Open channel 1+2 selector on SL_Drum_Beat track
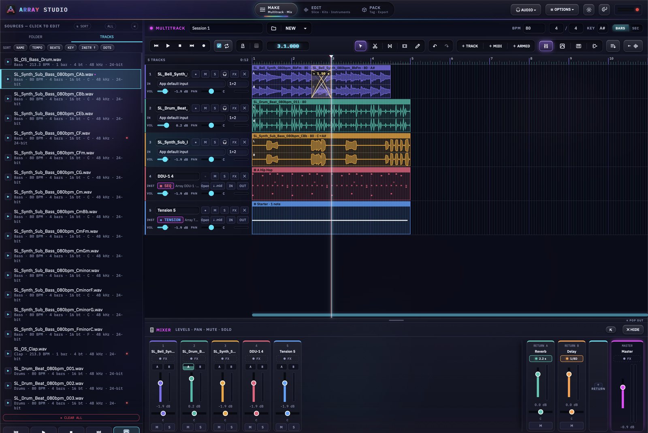The image size is (648, 433). 238,118
